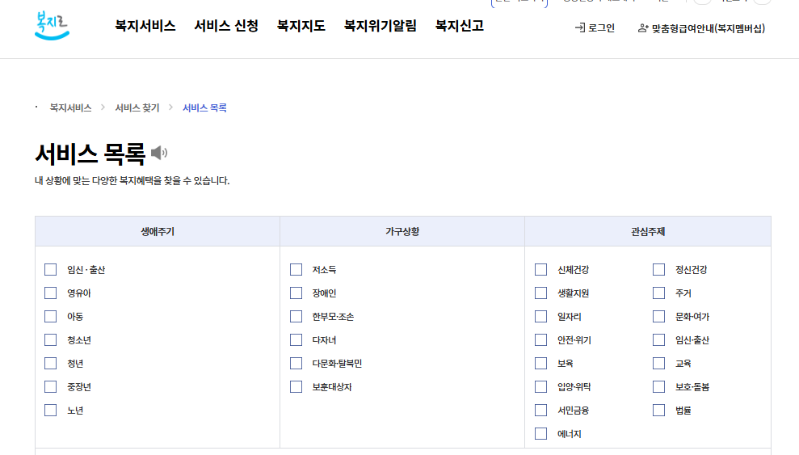Viewport: 799px width, 455px height.
Task: Click the 맞춤형급여안내 person icon
Action: tap(643, 28)
